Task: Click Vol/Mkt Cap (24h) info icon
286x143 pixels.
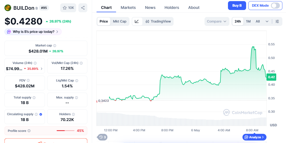Action: [81, 63]
